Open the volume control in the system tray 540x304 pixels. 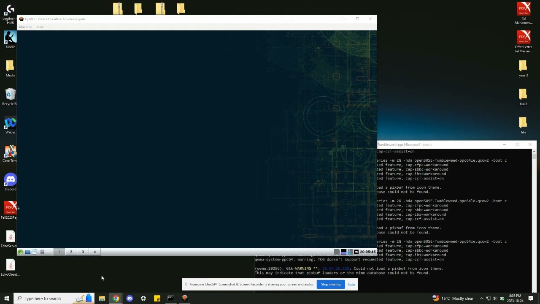point(495,299)
